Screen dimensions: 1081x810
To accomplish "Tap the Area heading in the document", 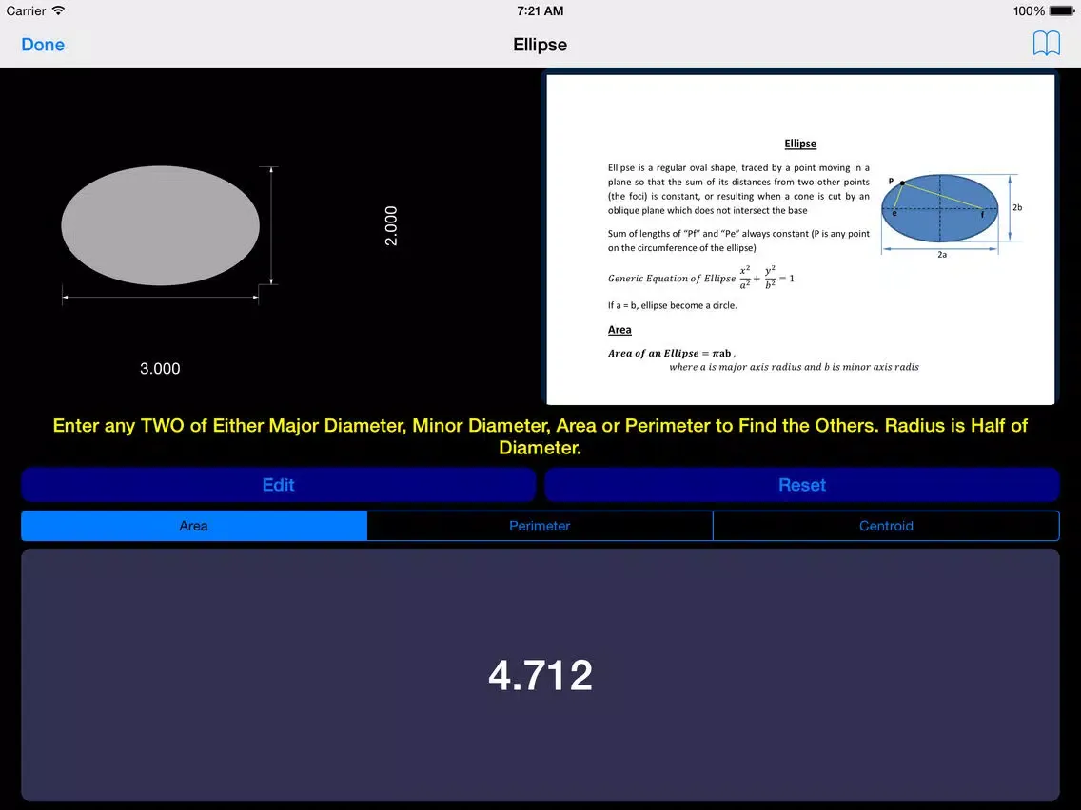I will pos(619,330).
